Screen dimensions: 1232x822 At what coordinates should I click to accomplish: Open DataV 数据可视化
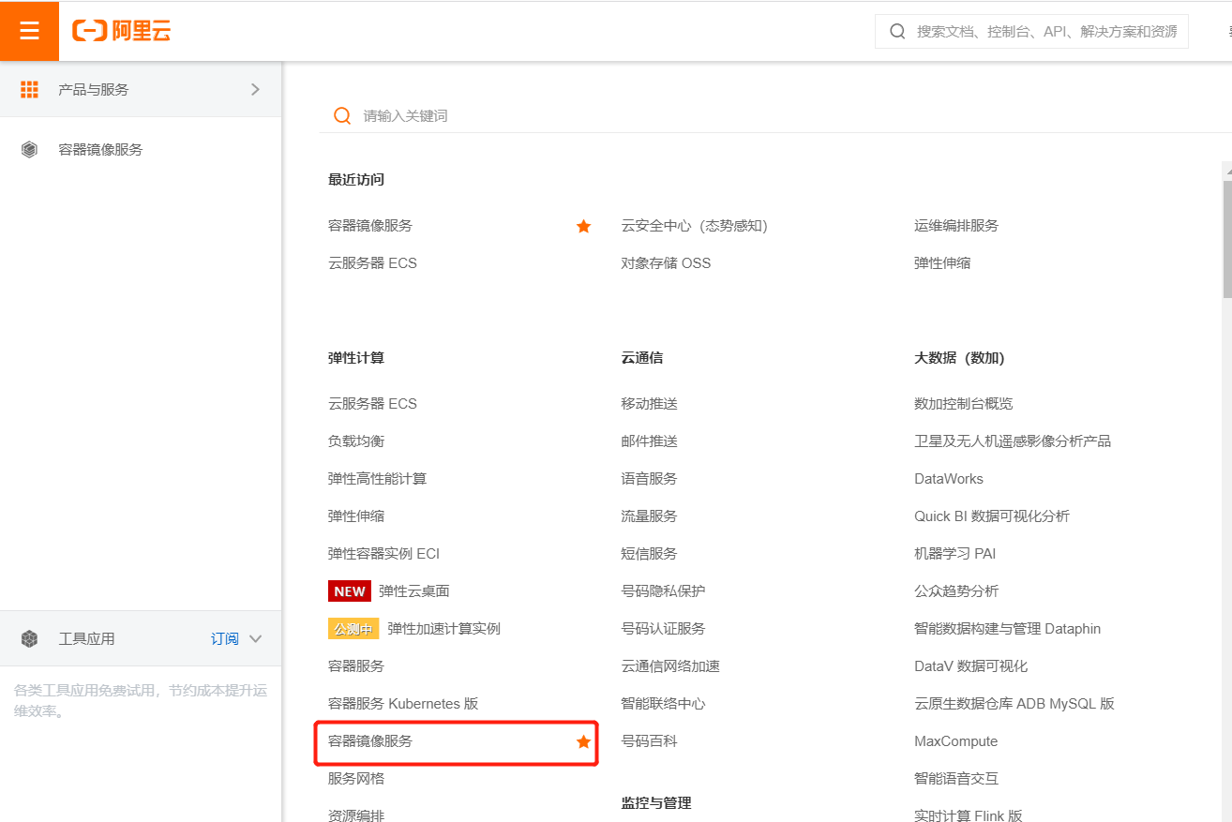(x=971, y=666)
